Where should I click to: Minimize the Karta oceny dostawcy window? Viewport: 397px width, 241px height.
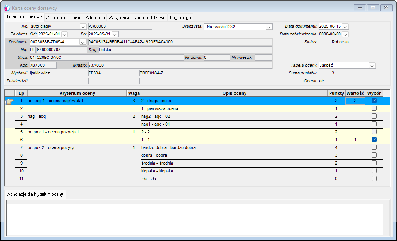(x=360, y=8)
